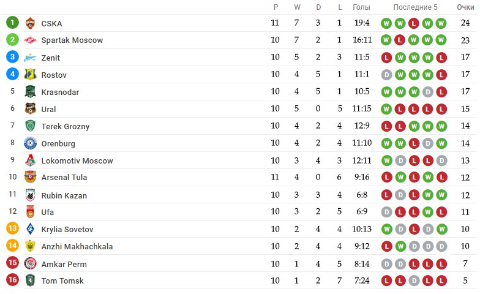
Task: Click the Anzhi Makhachkala crest
Action: click(x=30, y=246)
